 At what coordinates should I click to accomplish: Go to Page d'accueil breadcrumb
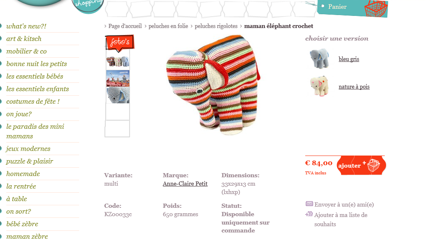tap(125, 26)
